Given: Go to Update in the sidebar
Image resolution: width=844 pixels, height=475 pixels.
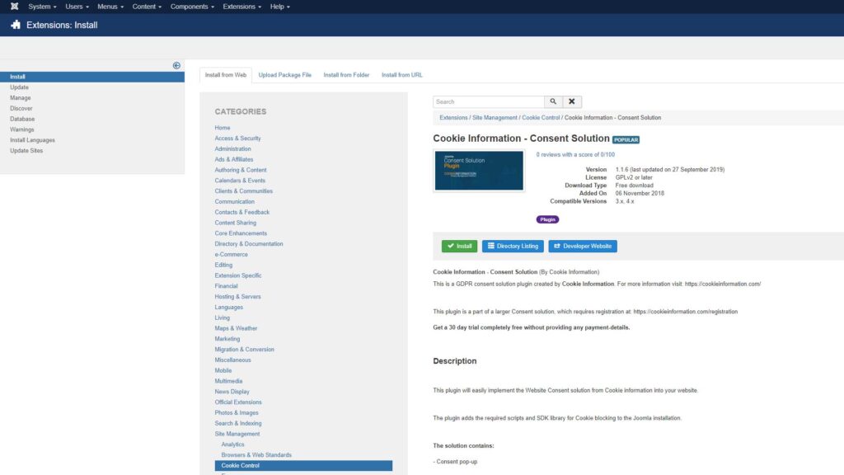Looking at the screenshot, I should (x=20, y=87).
